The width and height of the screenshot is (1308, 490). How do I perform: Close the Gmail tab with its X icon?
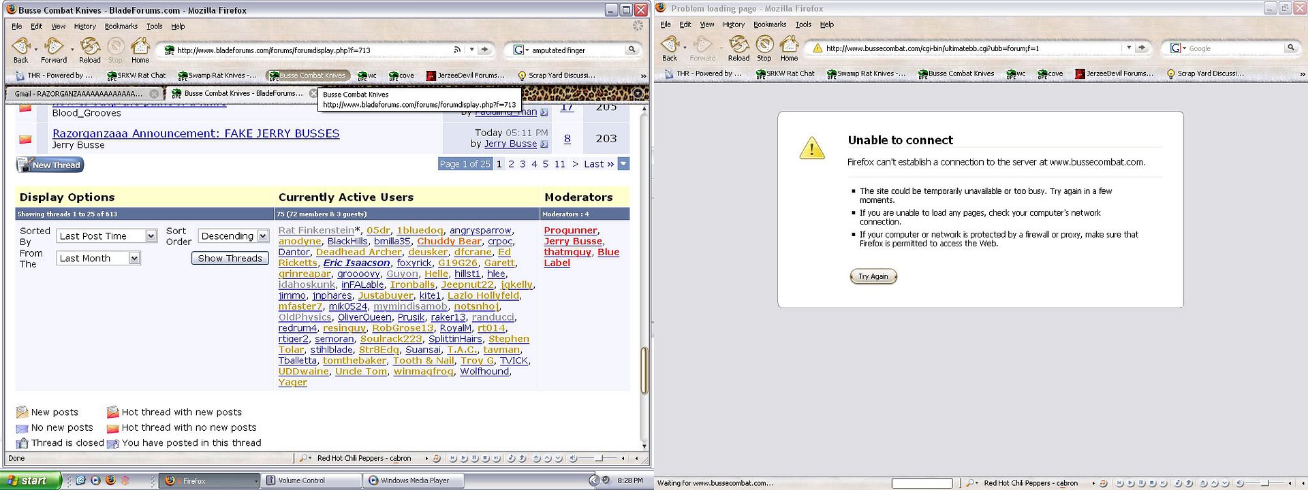pos(154,94)
